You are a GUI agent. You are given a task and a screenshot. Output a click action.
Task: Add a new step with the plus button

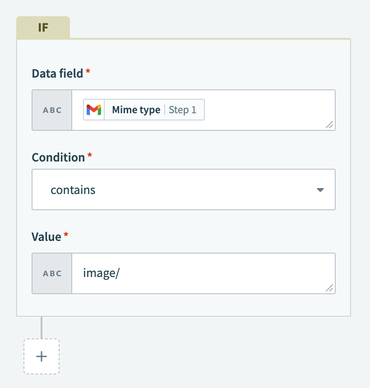pos(42,356)
